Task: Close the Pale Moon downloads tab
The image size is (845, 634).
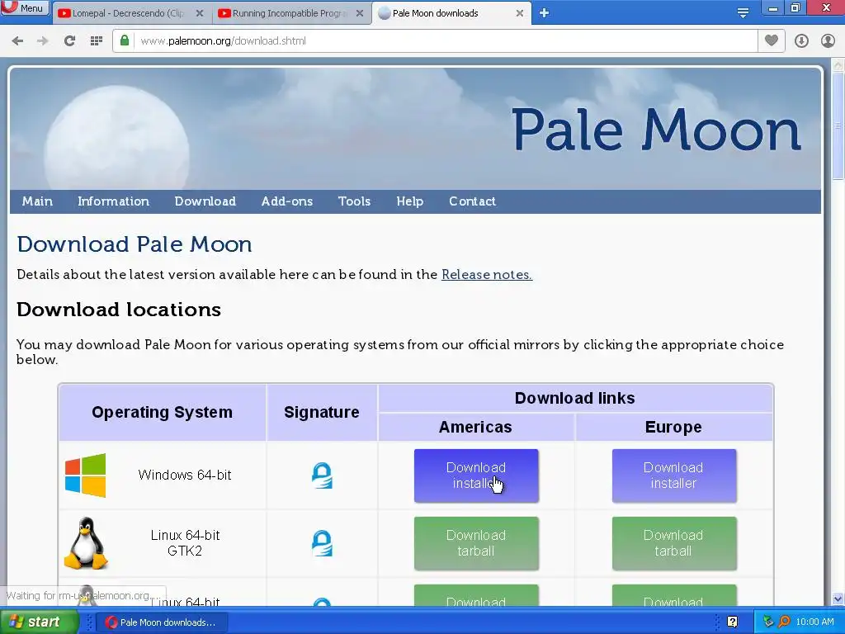Action: coord(520,13)
